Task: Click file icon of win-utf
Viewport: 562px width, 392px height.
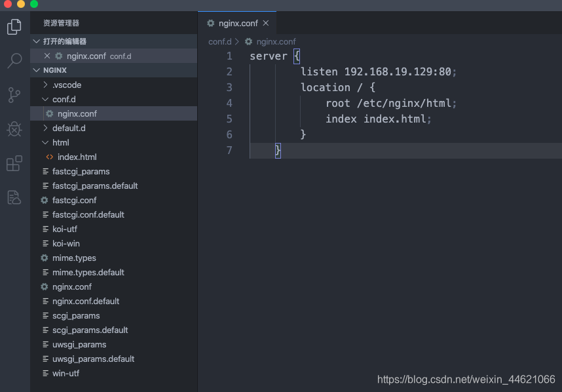Action: point(45,374)
